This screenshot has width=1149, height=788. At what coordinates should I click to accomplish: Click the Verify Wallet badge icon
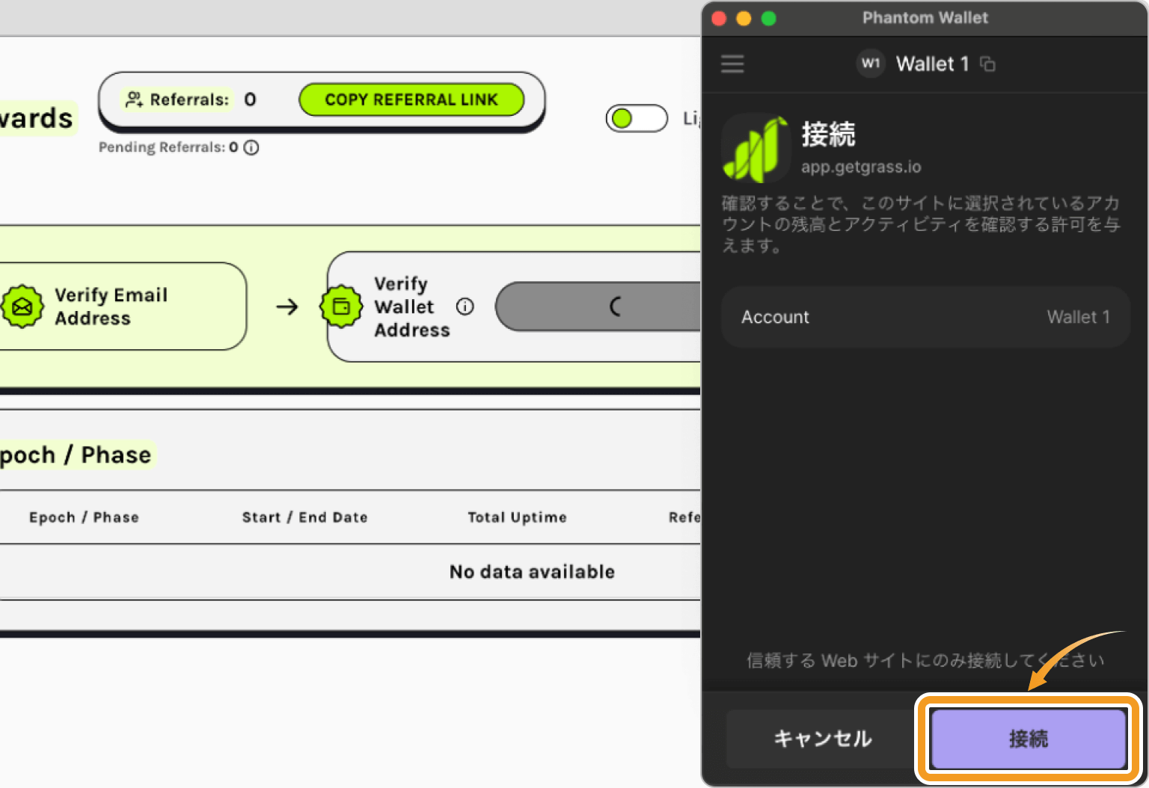coord(341,307)
